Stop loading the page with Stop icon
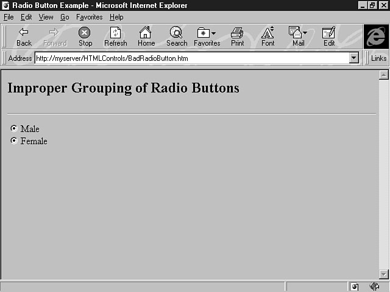Image resolution: width=390 pixels, height=292 pixels. coord(85,33)
